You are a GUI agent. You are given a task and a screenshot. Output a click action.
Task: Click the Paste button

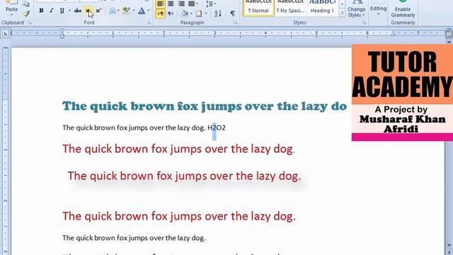(x=11, y=8)
